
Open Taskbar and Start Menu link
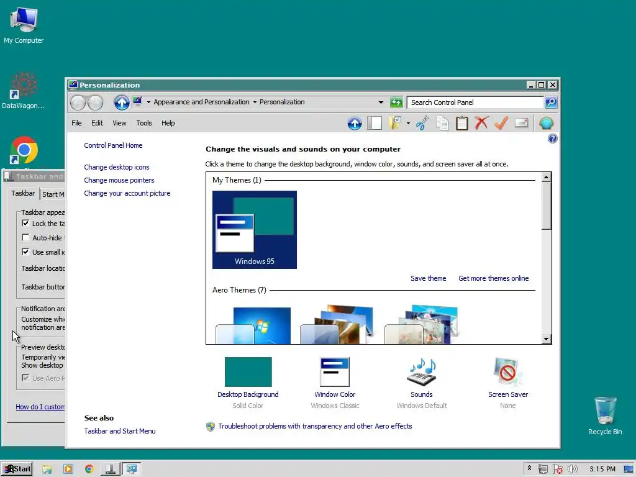click(120, 431)
